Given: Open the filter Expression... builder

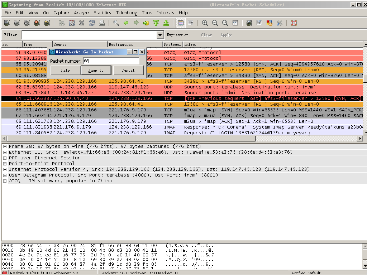Looking at the screenshot, I should click(x=180, y=35).
